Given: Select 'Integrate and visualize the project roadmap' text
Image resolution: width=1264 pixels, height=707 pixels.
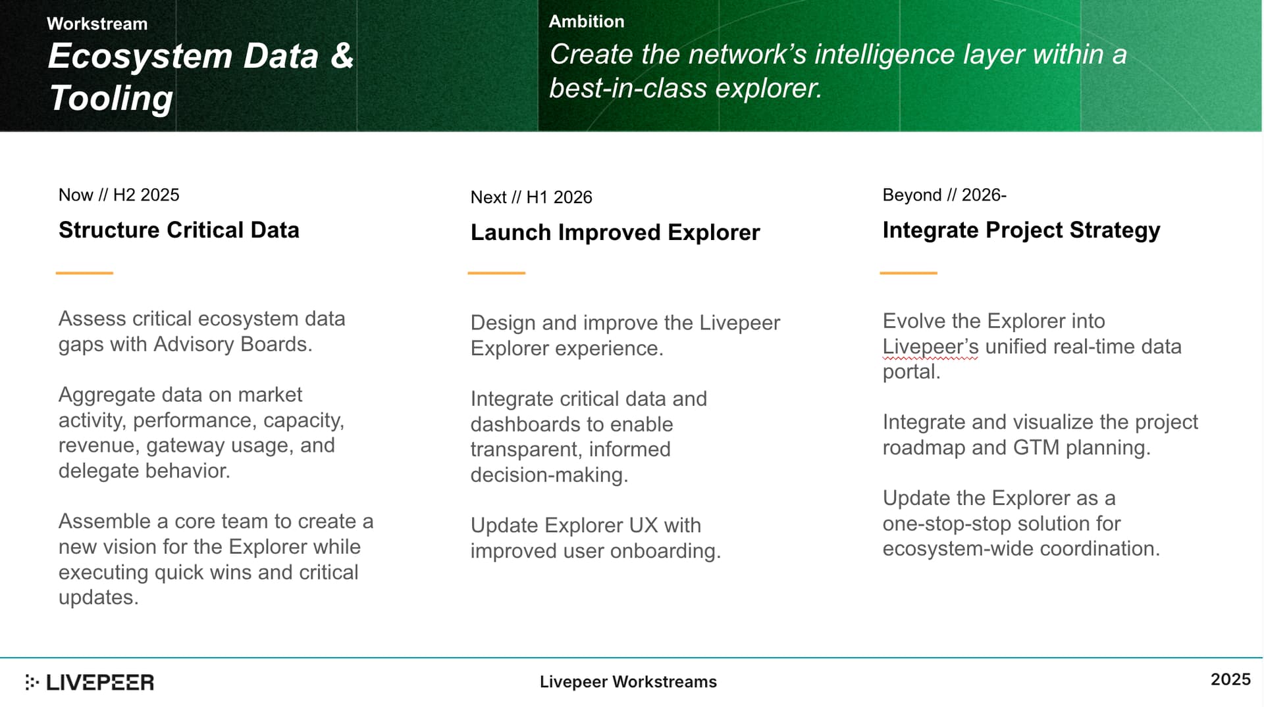Looking at the screenshot, I should tap(1040, 435).
